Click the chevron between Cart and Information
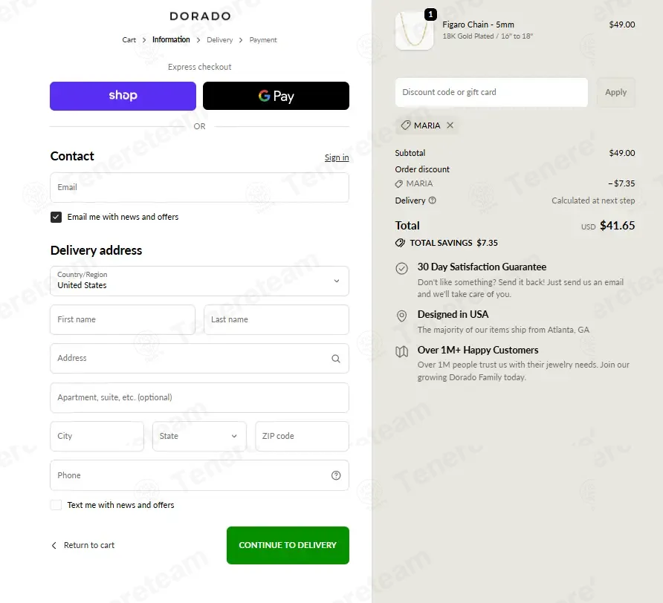 (x=144, y=40)
